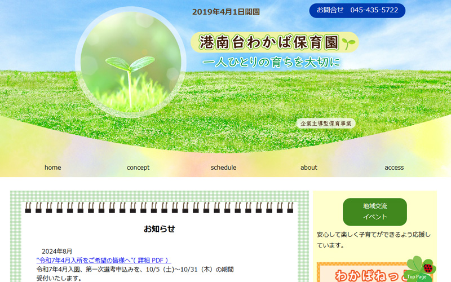Click the 地域交流イベント green button
The height and width of the screenshot is (282, 451).
(375, 211)
